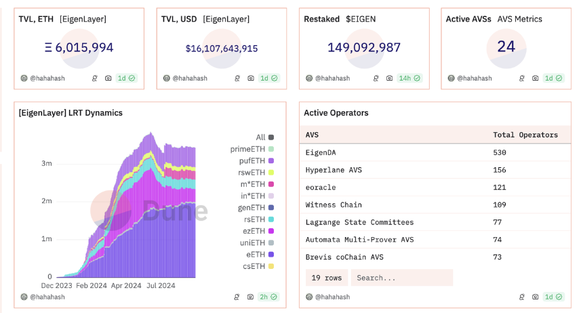Click the $16,107,643,915 value
The image size is (583, 313).
[x=222, y=48]
